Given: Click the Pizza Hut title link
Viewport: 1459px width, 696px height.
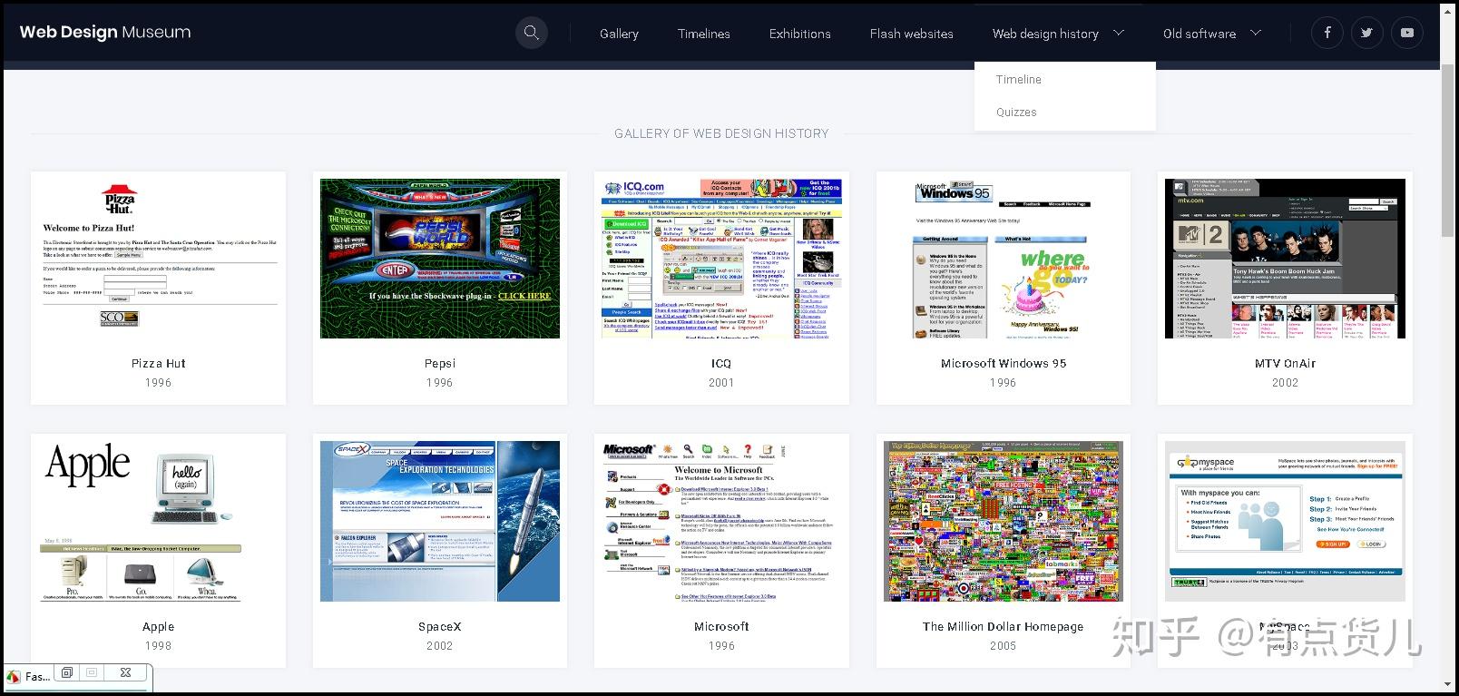Looking at the screenshot, I should (159, 363).
